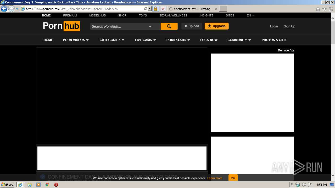This screenshot has height=188, width=335.
Task: Select HOME in the top strip
Action: (46, 15)
